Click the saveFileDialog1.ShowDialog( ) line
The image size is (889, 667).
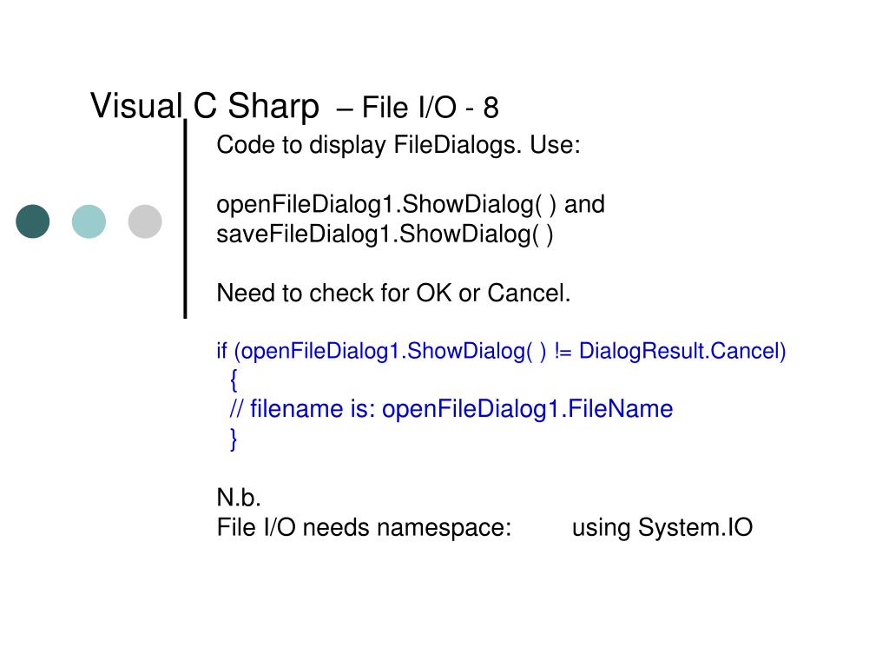click(x=385, y=234)
